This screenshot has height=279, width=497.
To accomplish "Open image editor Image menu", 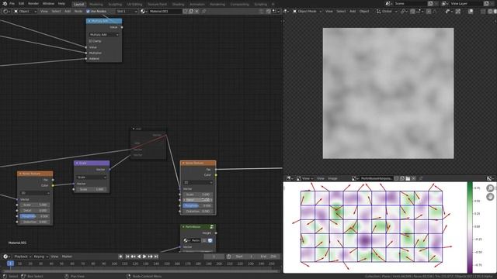I will [x=332, y=179].
